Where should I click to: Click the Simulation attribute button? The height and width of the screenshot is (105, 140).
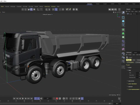click(130, 62)
